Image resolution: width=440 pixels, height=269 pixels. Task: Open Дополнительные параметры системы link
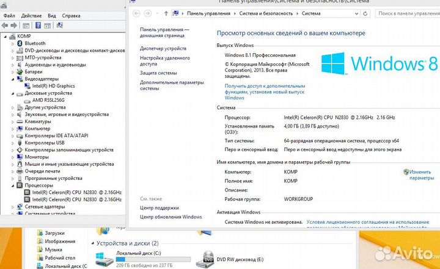[x=172, y=85]
